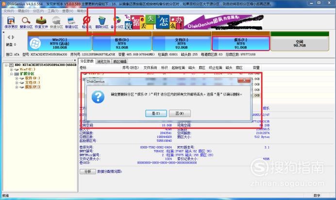The image size is (336, 200).
Task: Click the DiskGenius app icon in title bar
Action: pyautogui.click(x=4, y=3)
